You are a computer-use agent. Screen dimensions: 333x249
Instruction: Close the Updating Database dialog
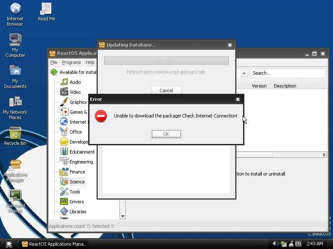[x=230, y=45]
